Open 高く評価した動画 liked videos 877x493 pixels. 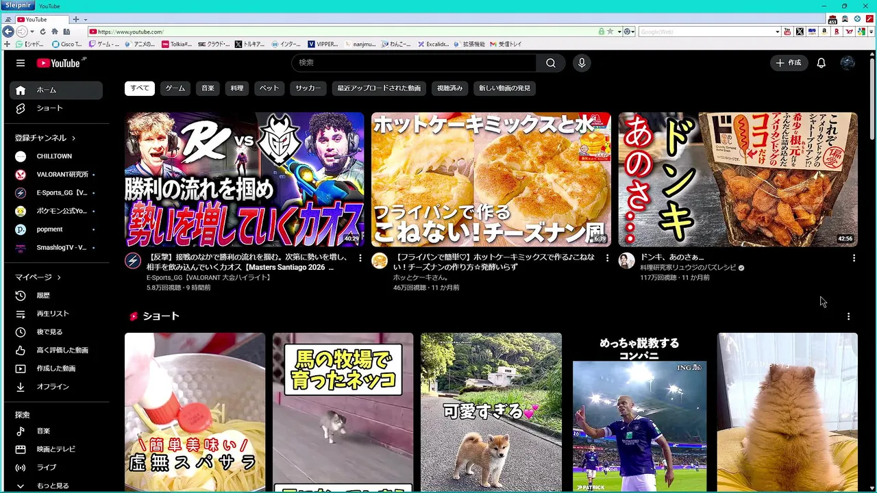point(56,350)
